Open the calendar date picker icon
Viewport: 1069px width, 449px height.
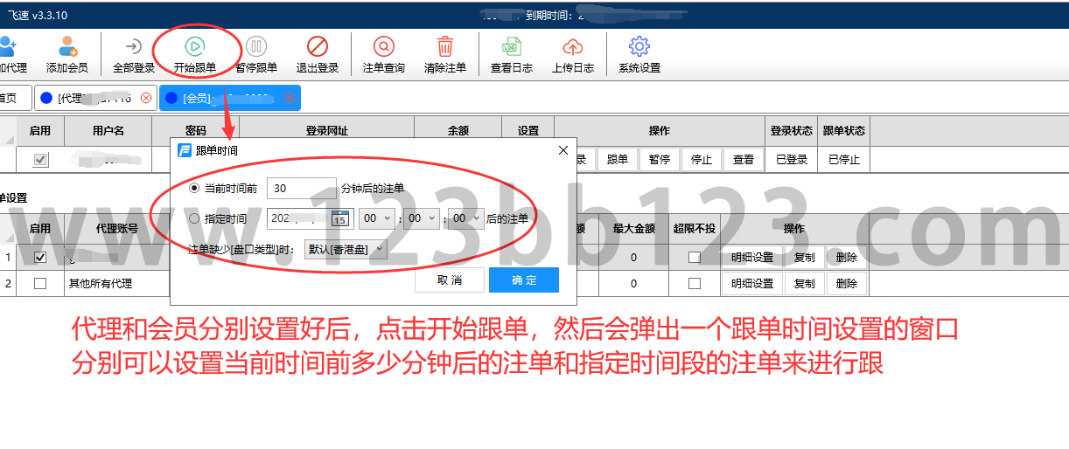click(x=339, y=219)
